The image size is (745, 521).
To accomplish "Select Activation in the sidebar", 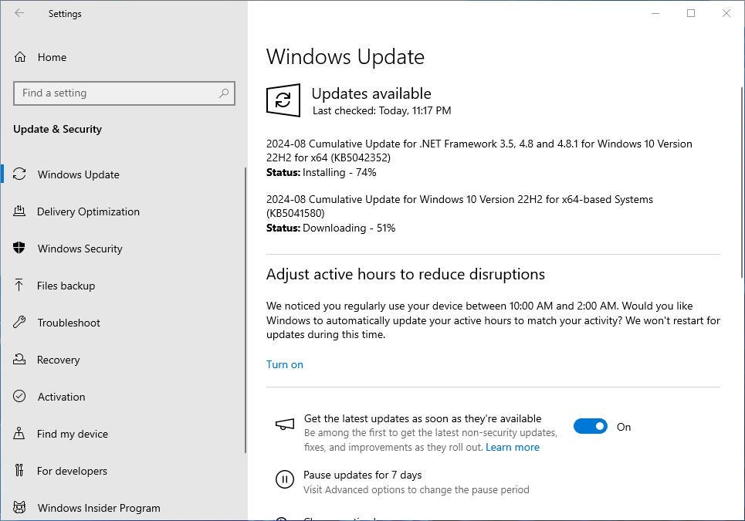I will (x=61, y=397).
